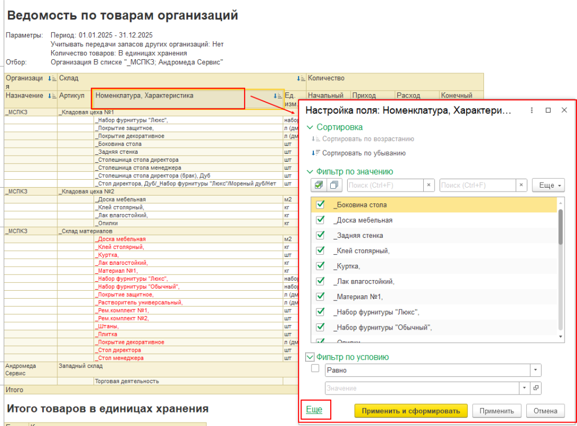The height and width of the screenshot is (426, 577).
Task: Clear the first search field with X
Action: (x=428, y=185)
